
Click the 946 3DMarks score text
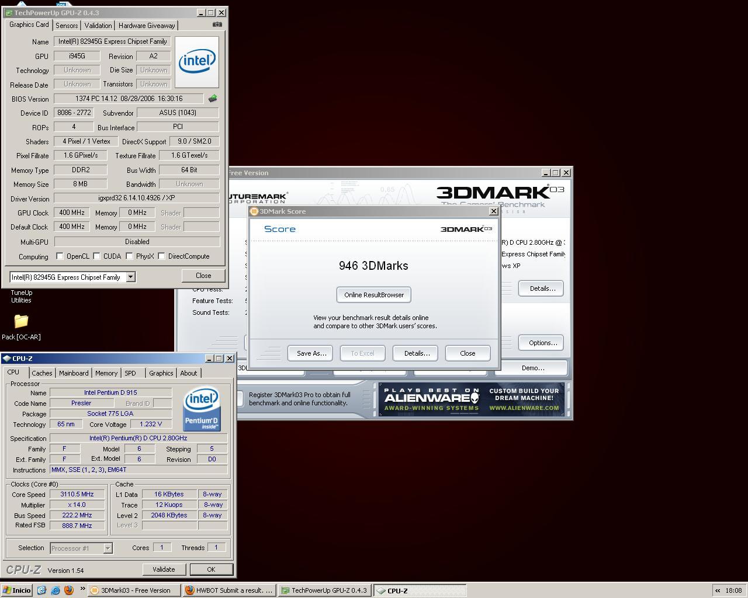pyautogui.click(x=373, y=266)
